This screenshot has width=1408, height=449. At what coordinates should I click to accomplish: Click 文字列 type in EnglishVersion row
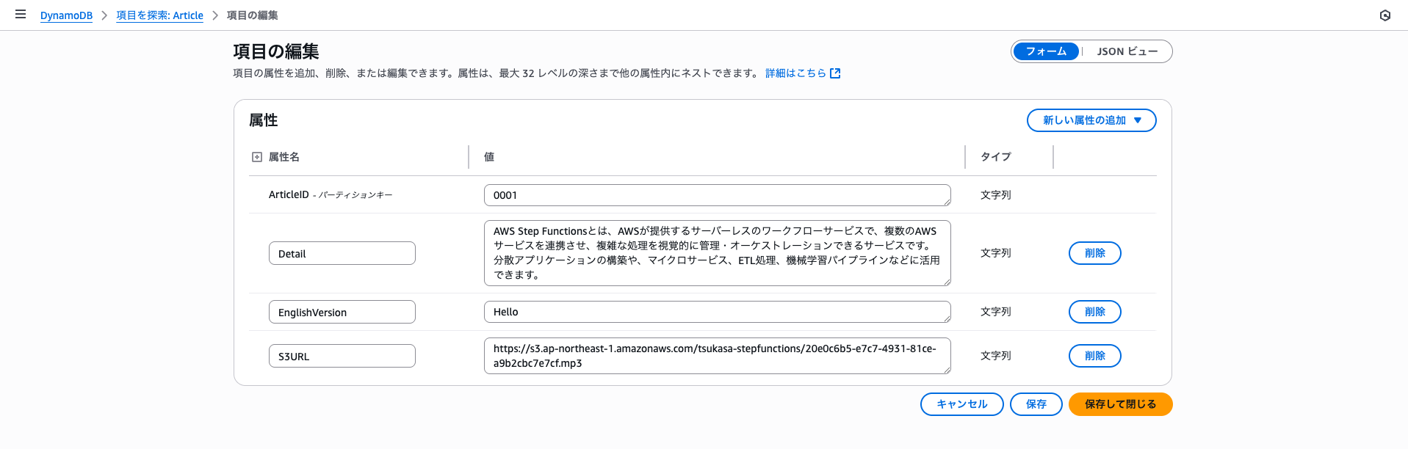tap(996, 312)
